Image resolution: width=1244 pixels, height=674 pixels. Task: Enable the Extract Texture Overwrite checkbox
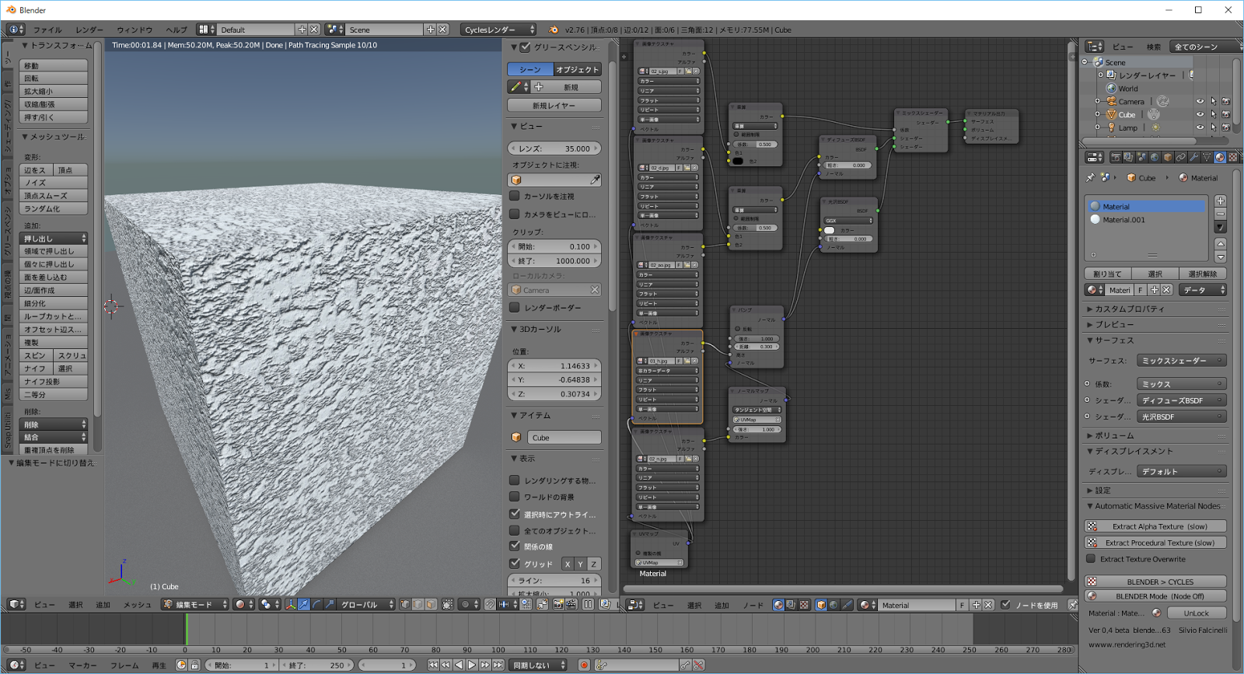1091,559
